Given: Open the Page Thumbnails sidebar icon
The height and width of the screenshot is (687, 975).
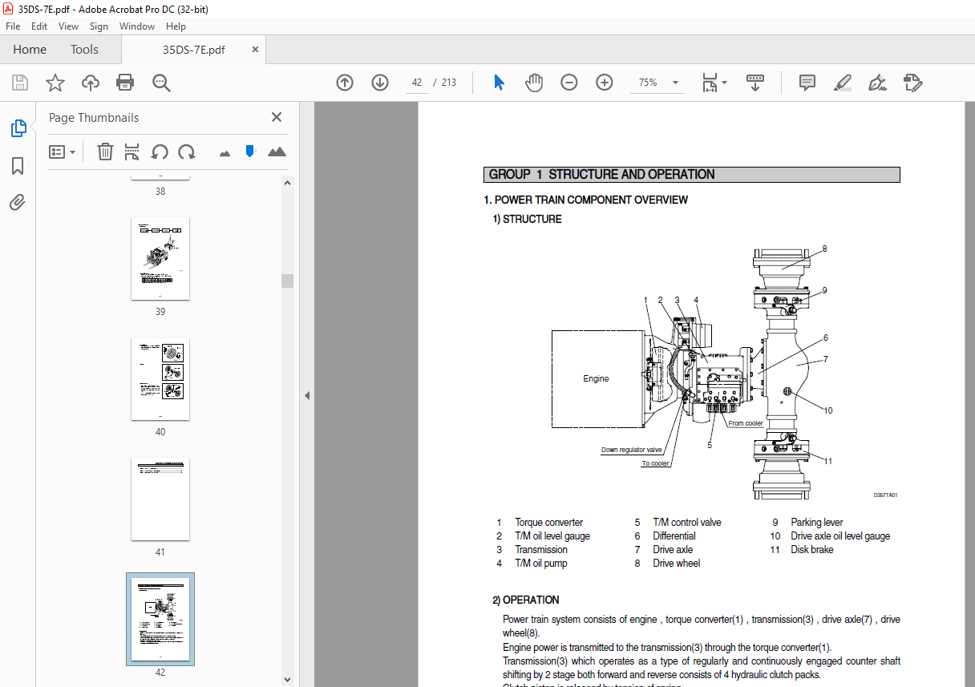Looking at the screenshot, I should (18, 127).
